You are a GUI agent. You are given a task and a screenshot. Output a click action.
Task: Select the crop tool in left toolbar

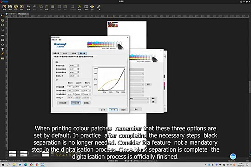point(2,30)
